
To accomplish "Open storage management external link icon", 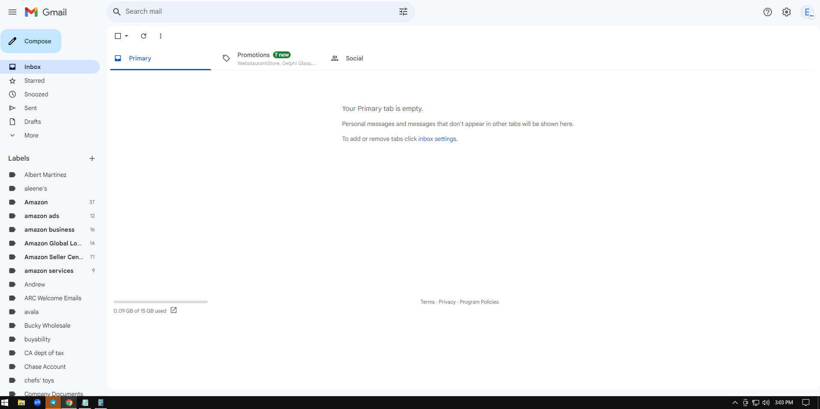I will [174, 310].
